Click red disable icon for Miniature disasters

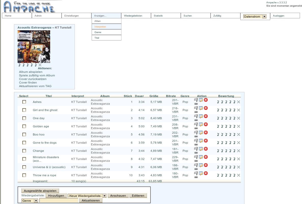pyautogui.click(x=206, y=157)
